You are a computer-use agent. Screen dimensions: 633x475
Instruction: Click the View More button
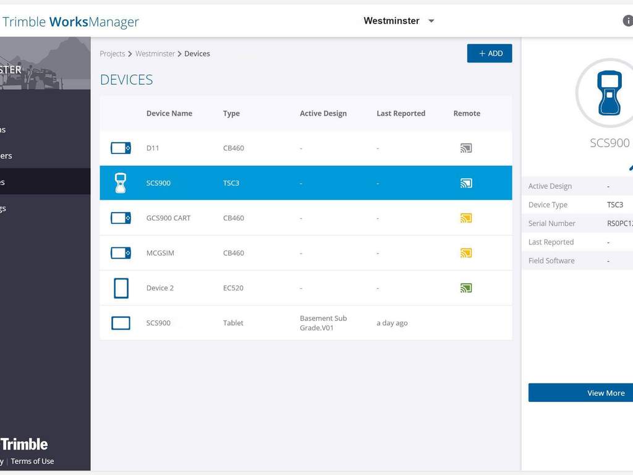(581, 393)
